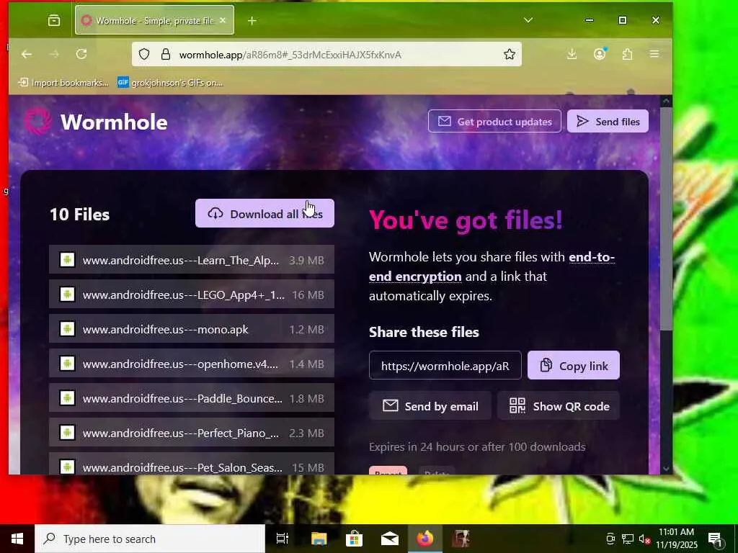Open the Windows Start menu
This screenshot has width=738, height=553.
tap(17, 539)
